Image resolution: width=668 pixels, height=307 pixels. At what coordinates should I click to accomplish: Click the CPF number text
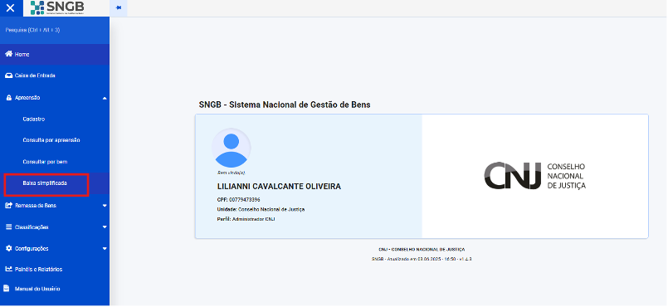pyautogui.click(x=239, y=199)
